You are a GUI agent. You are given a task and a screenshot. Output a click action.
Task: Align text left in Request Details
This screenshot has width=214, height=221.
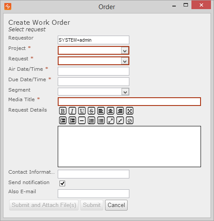(101, 111)
